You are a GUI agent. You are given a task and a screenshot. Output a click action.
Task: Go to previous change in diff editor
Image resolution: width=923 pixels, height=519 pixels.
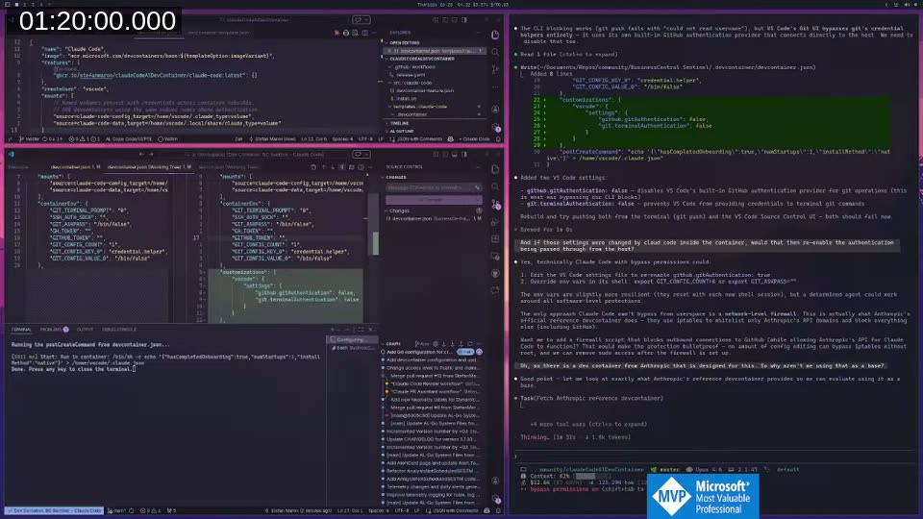coord(323,167)
